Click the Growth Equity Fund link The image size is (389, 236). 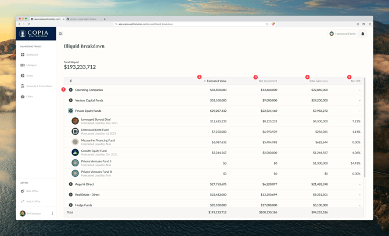(x=93, y=151)
